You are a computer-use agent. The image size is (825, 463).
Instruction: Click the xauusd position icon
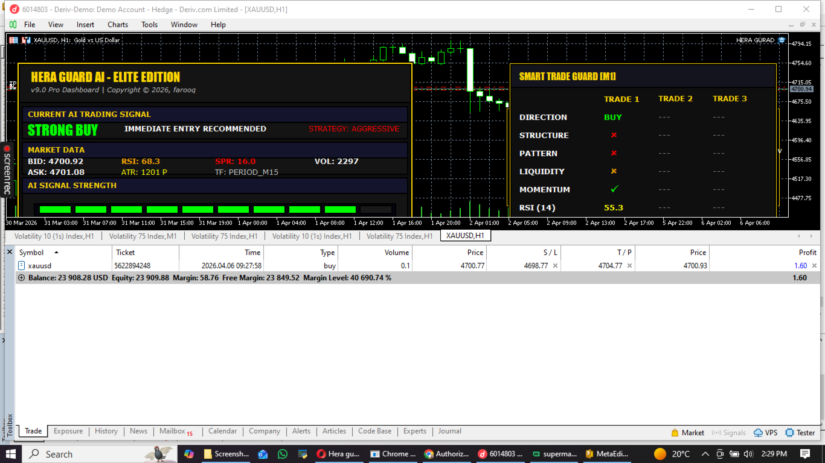pyautogui.click(x=21, y=266)
